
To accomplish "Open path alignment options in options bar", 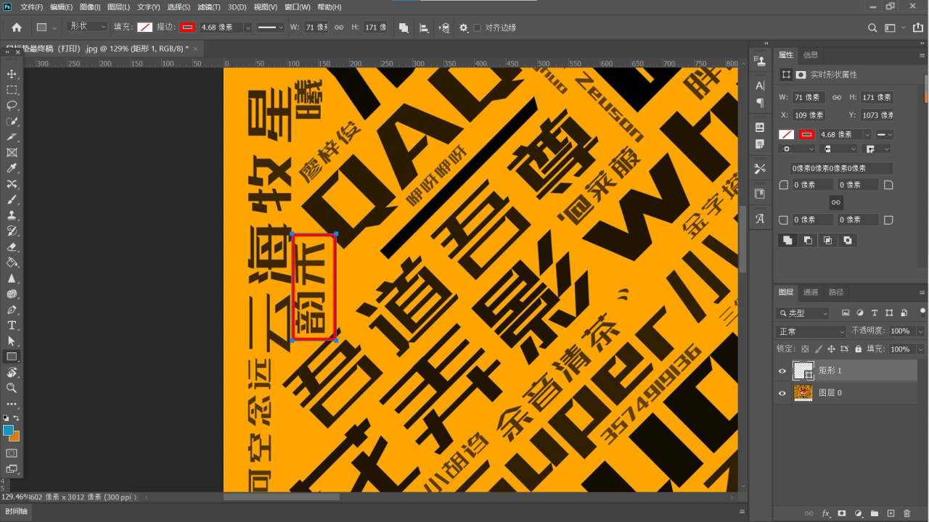I will 425,28.
